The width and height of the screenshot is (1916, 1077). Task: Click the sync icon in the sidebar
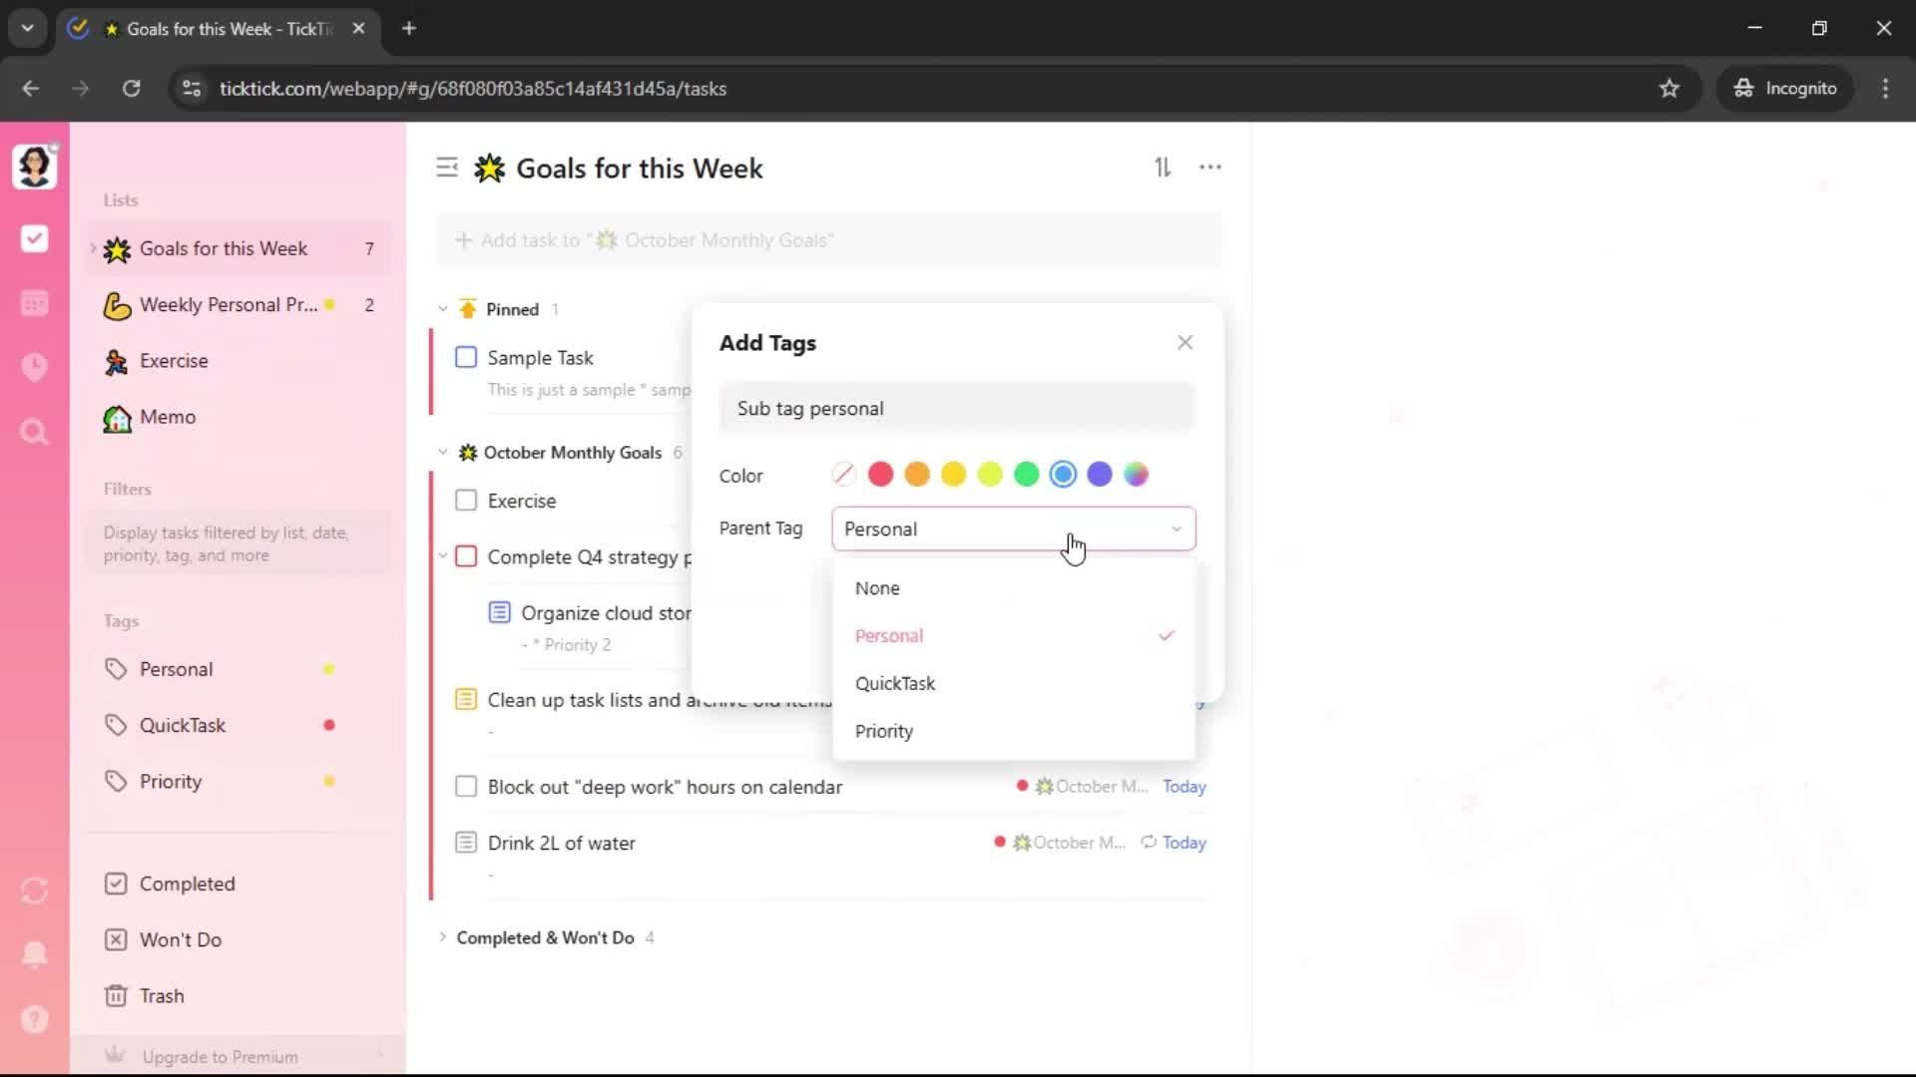35,891
